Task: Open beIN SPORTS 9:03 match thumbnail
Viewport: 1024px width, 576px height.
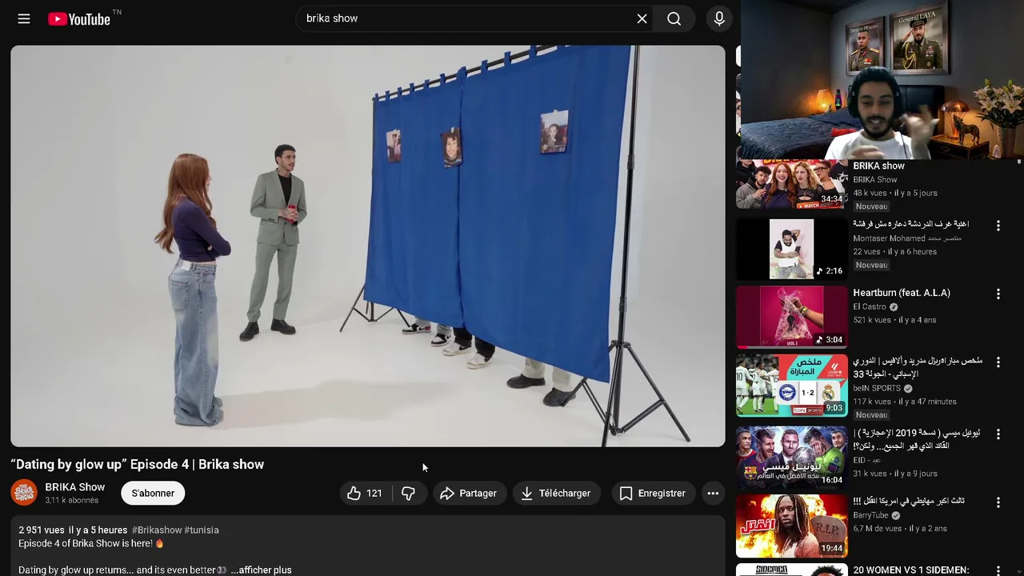Action: (791, 385)
